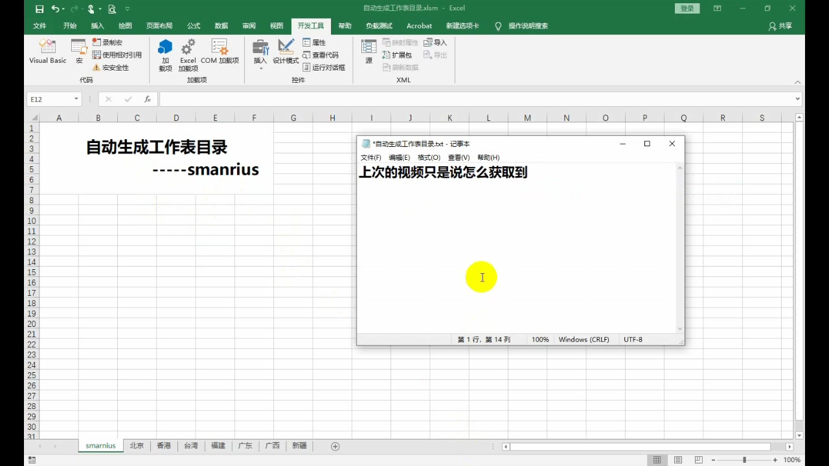829x466 pixels.
Task: Switch to Page Break Preview icon
Action: (699, 460)
